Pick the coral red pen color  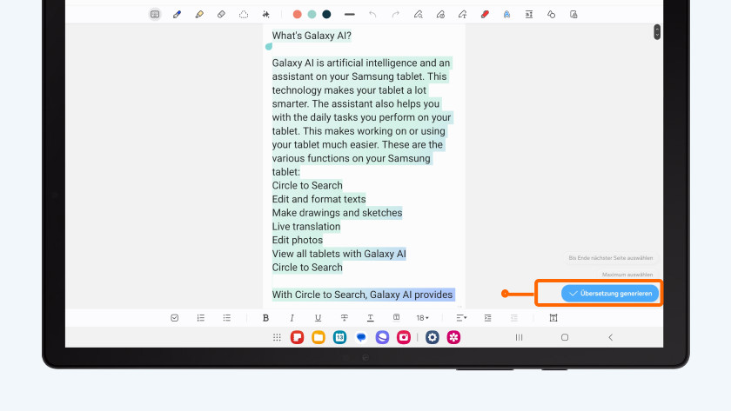[x=298, y=15]
